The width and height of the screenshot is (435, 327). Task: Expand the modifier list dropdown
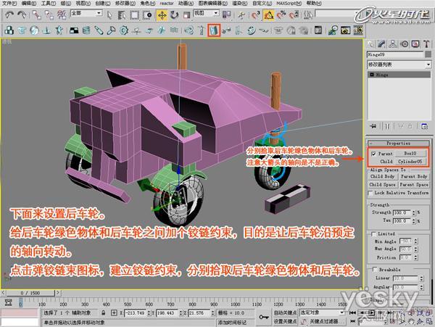[x=399, y=65]
